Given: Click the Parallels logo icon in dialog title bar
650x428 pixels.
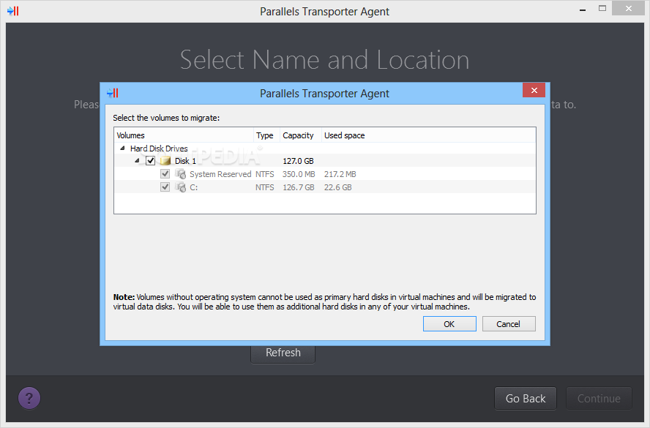Looking at the screenshot, I should click(112, 93).
